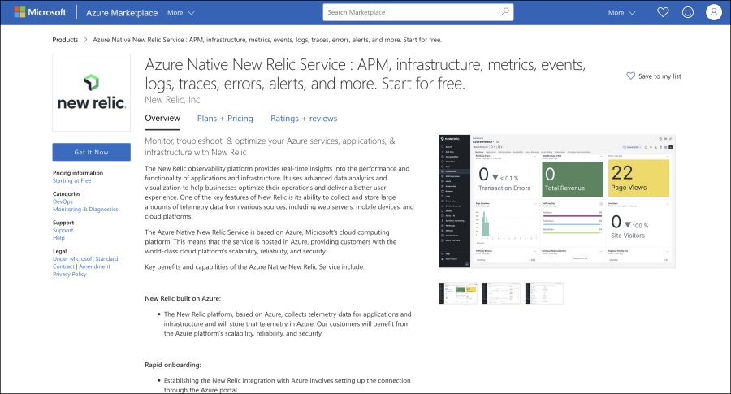Viewport: 731px width, 394px height.
Task: Click the heart icon beside Save to my list
Action: point(631,76)
